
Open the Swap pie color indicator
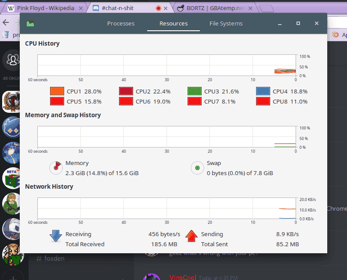[197, 168]
